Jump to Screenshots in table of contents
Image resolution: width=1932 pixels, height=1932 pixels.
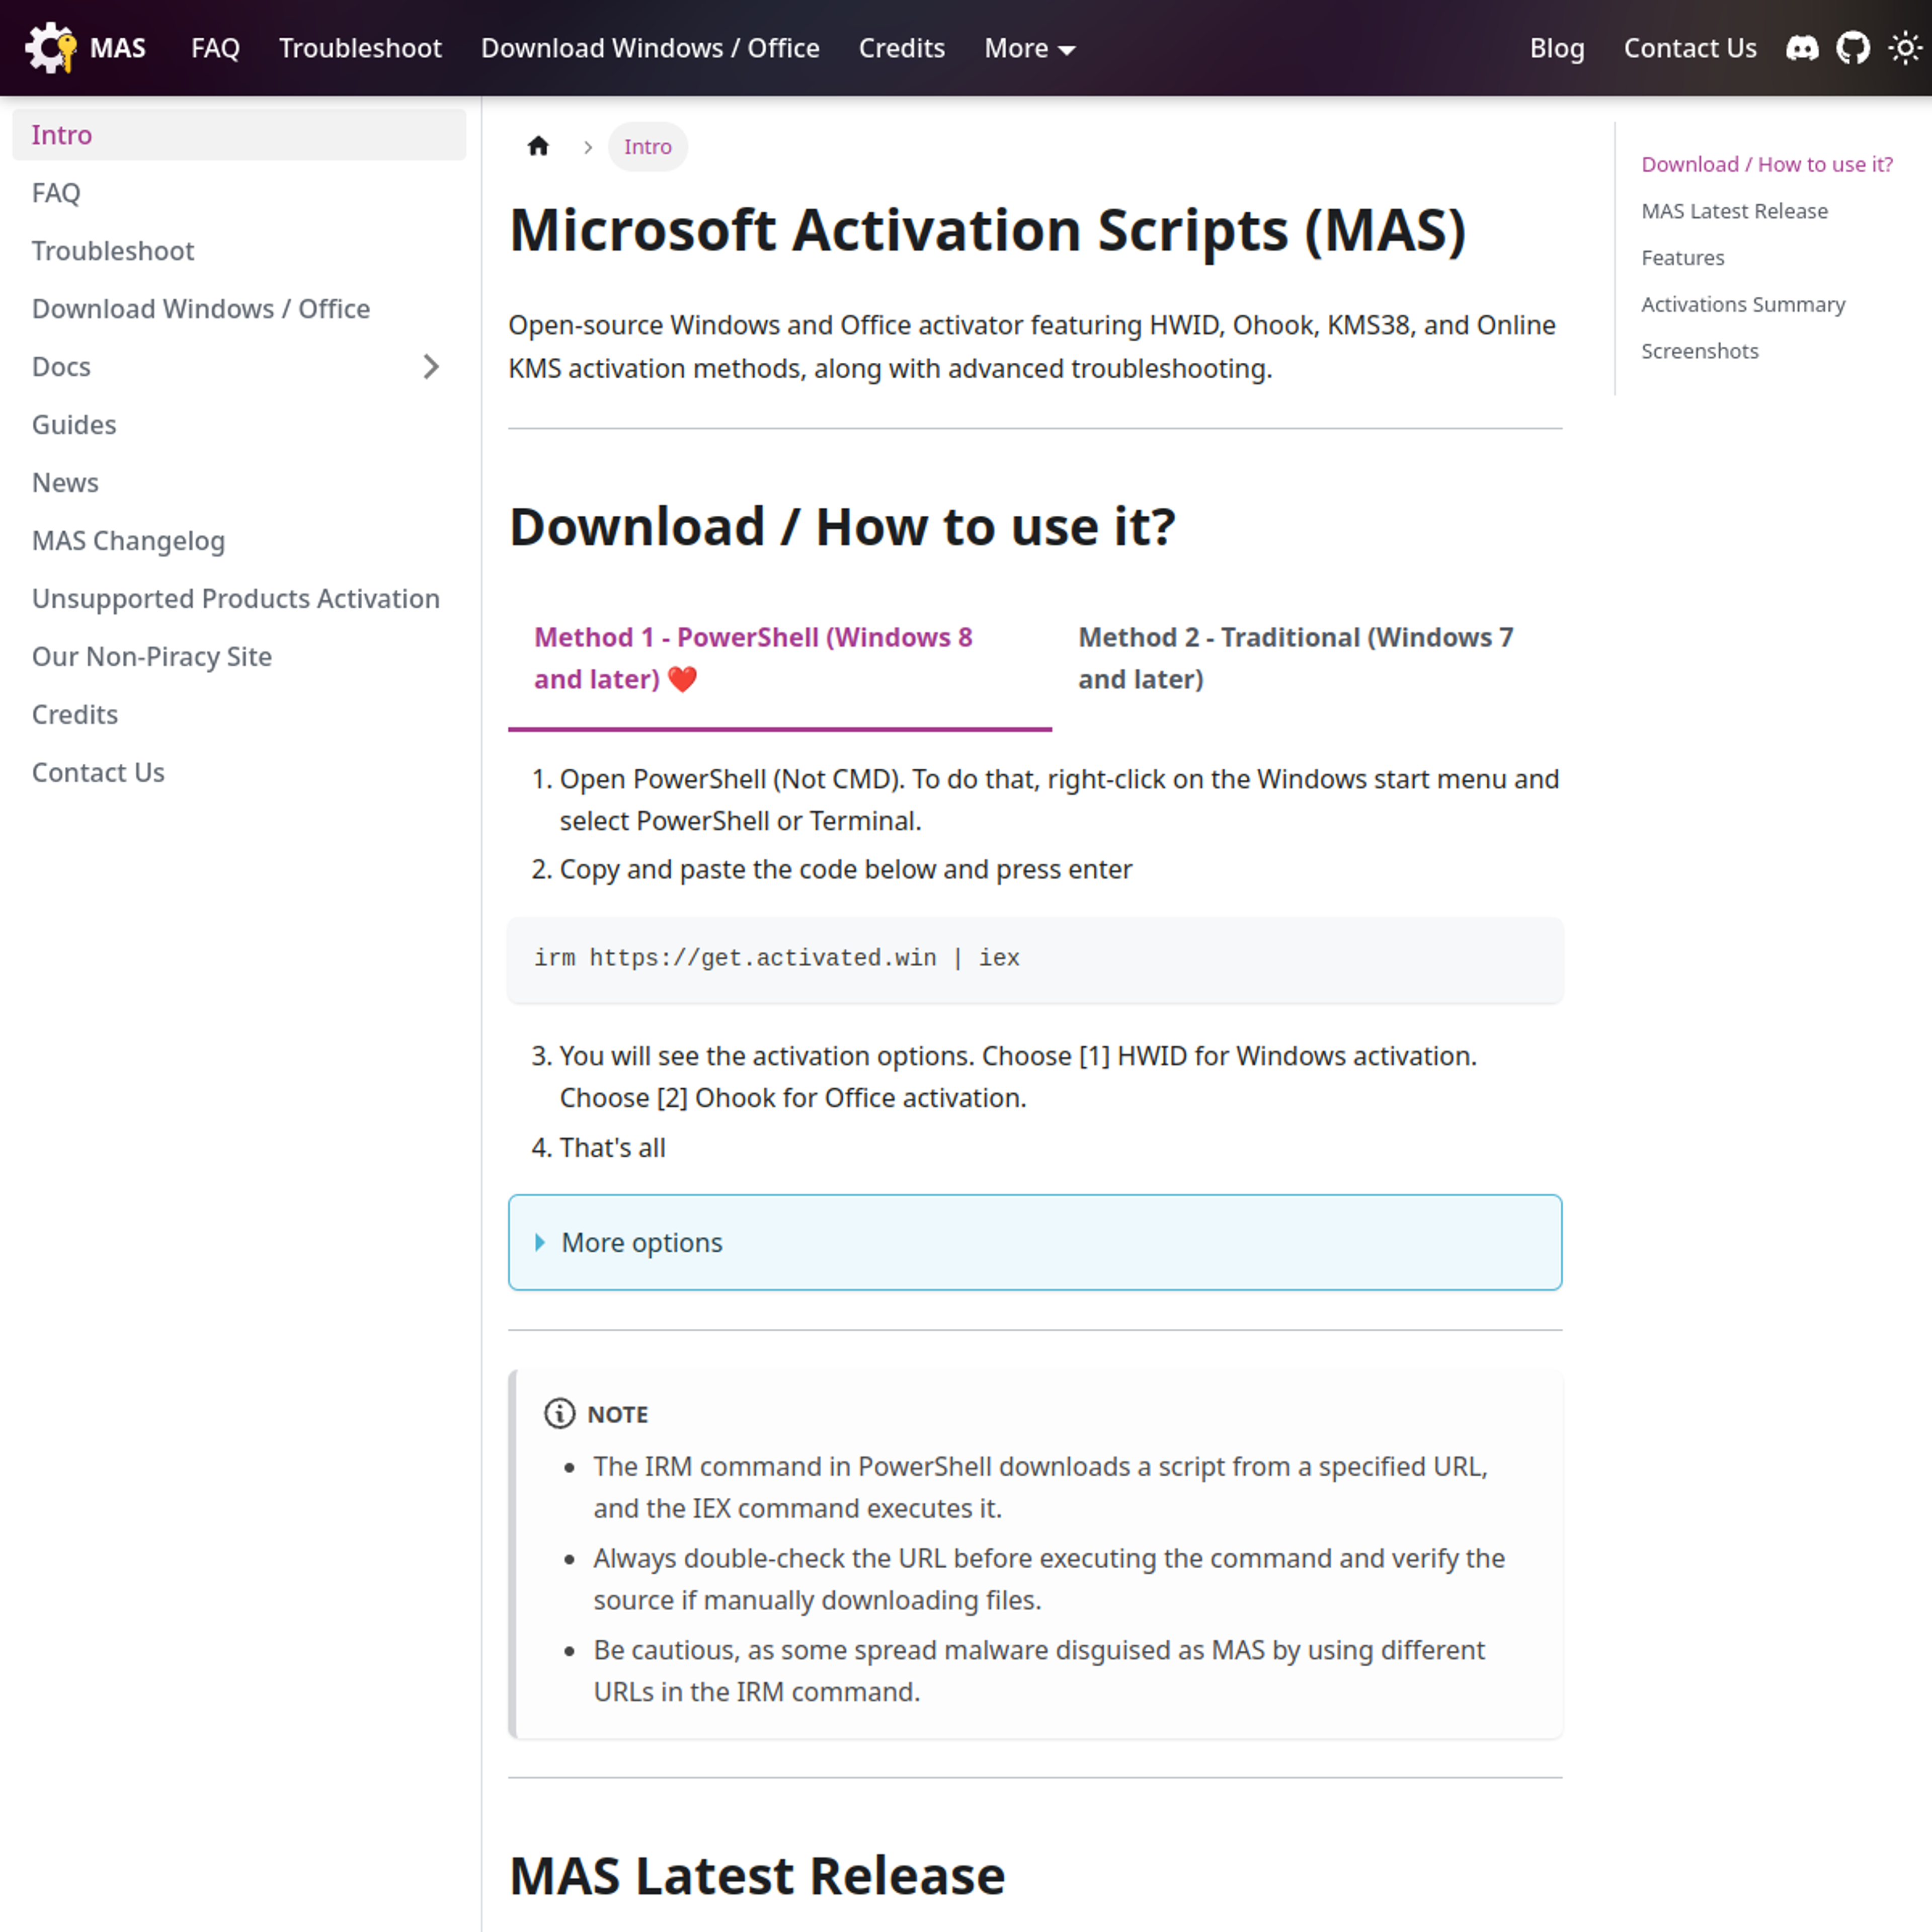pyautogui.click(x=1699, y=351)
